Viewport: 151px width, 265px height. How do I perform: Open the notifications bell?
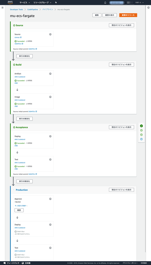tap(105, 3)
